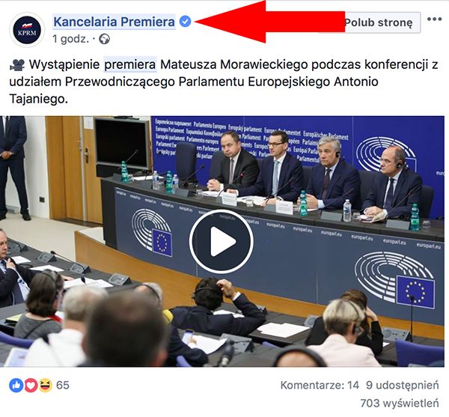The width and height of the screenshot is (449, 417).
Task: Click the globe public visibility icon
Action: (x=104, y=39)
